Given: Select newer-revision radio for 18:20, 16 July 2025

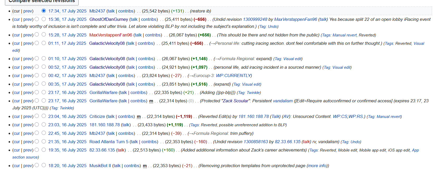Looking at the screenshot, I should tap(44, 165).
